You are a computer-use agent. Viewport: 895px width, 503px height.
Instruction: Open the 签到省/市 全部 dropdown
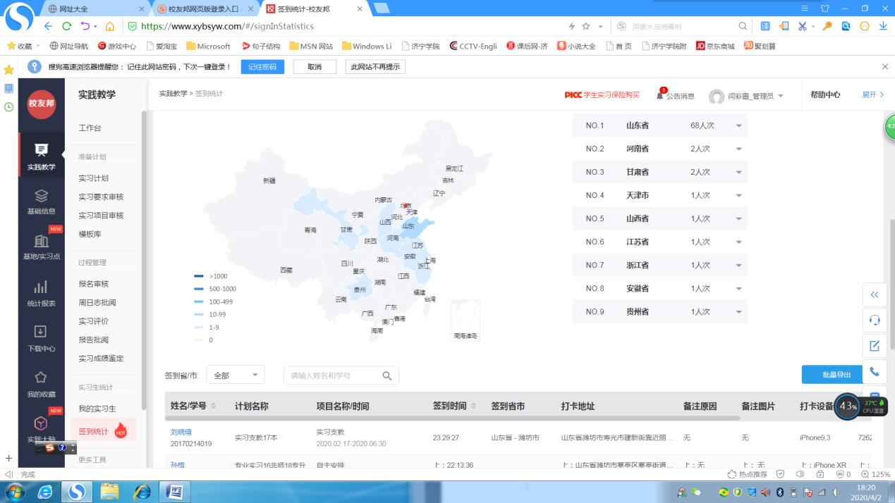click(x=236, y=375)
